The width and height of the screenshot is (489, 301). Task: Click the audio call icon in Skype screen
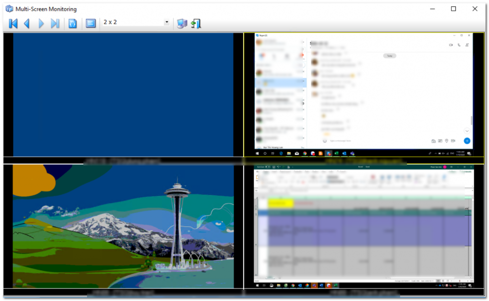pyautogui.click(x=459, y=45)
